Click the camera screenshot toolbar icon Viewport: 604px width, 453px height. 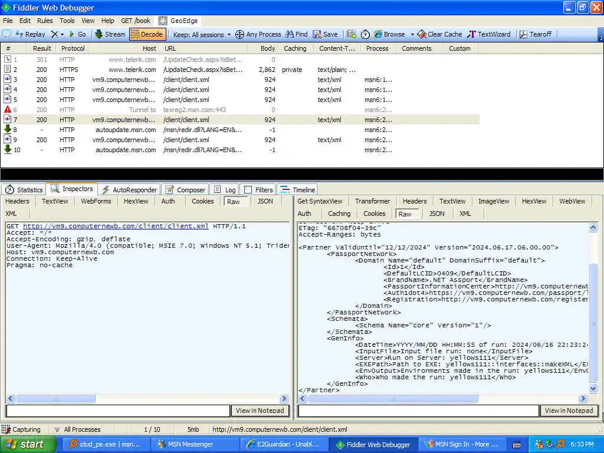tap(351, 34)
